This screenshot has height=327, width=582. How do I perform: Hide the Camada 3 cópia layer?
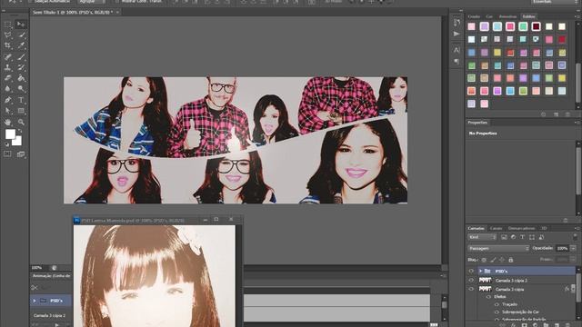pyautogui.click(x=471, y=289)
